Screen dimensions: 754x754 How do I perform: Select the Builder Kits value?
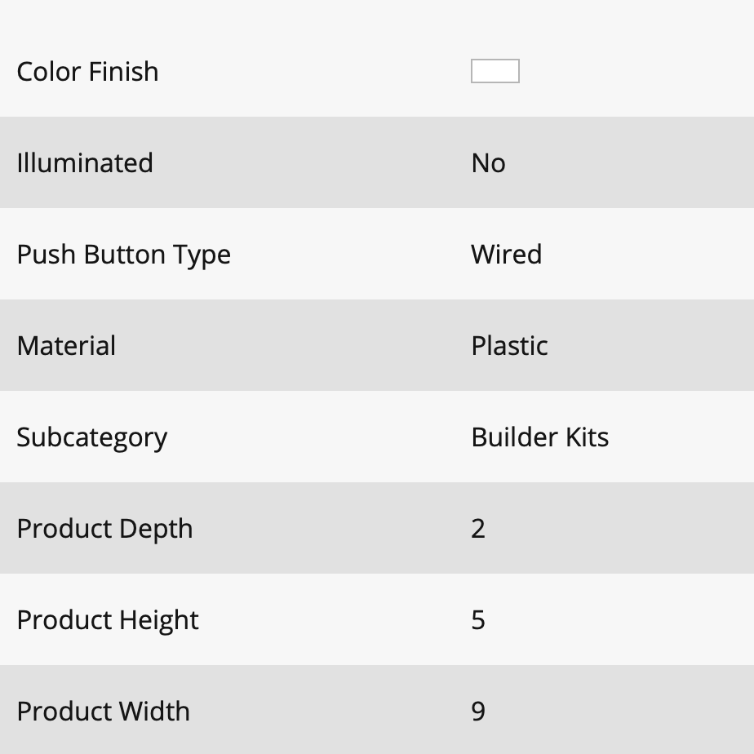coord(540,437)
